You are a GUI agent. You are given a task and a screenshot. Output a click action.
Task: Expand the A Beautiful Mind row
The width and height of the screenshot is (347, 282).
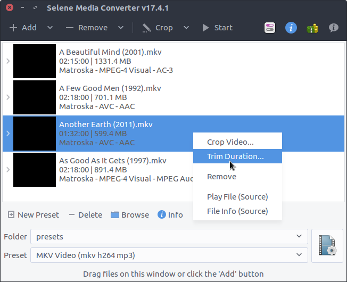(x=7, y=61)
